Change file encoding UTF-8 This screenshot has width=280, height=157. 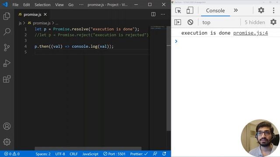pos(60,154)
